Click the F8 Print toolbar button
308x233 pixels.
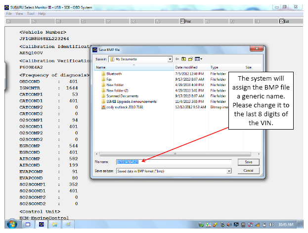185,21
